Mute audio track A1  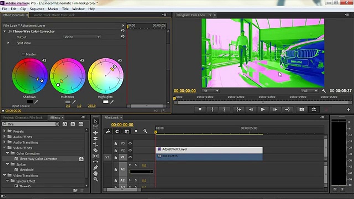(130, 165)
